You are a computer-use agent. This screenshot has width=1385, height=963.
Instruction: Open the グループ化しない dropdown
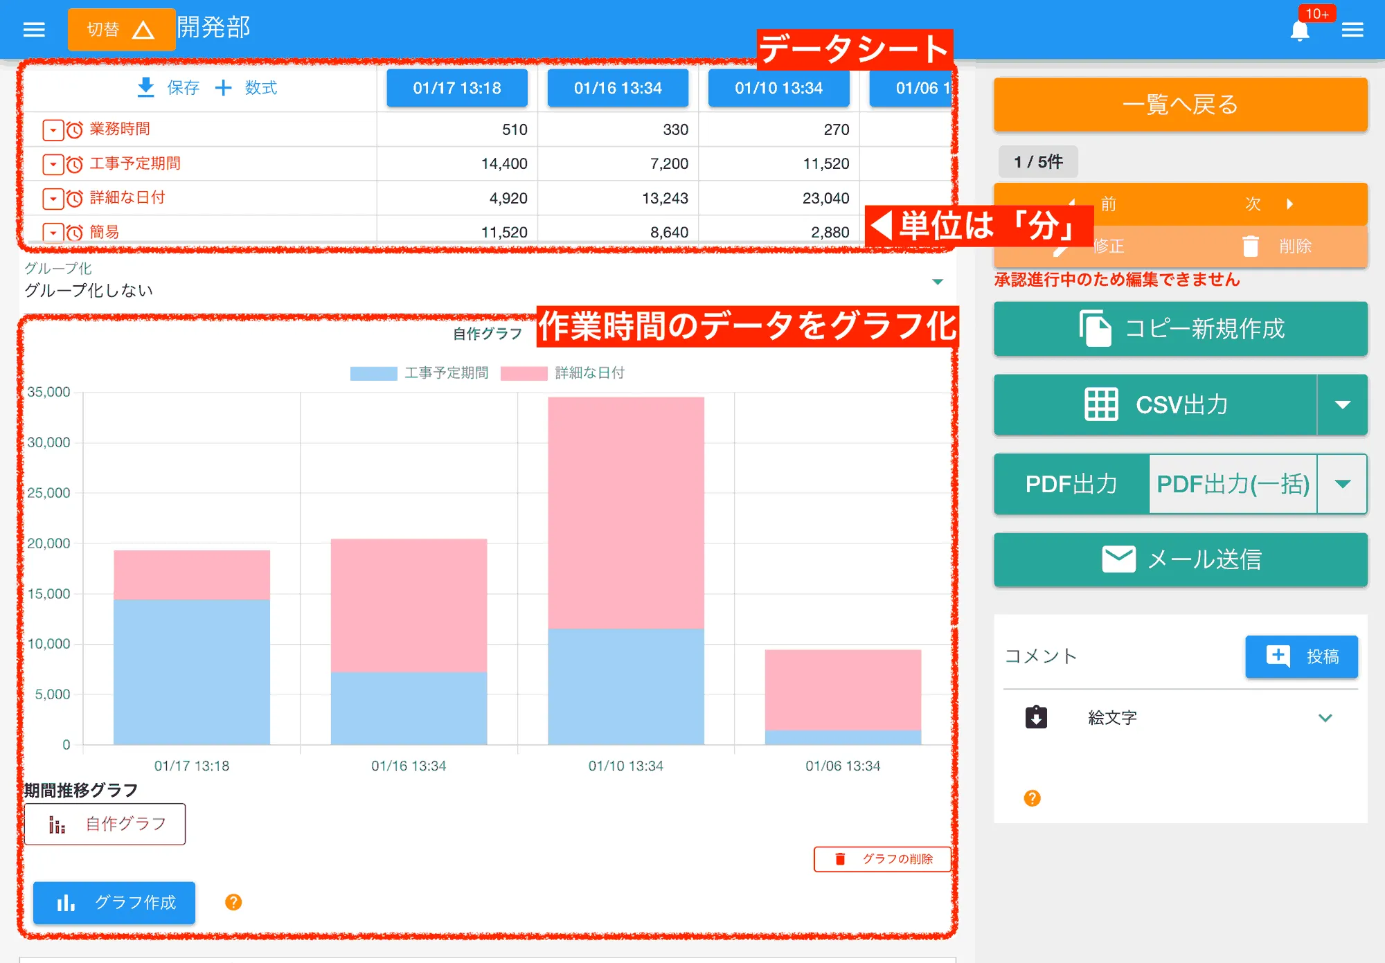point(938,282)
